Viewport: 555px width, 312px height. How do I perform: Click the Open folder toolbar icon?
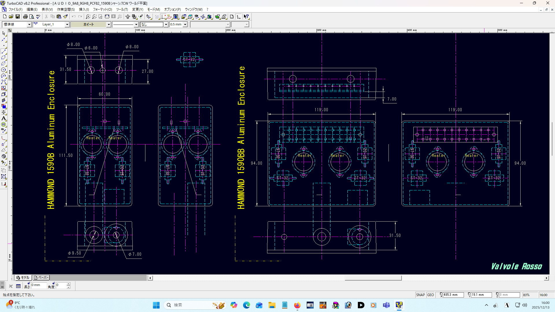point(11,17)
